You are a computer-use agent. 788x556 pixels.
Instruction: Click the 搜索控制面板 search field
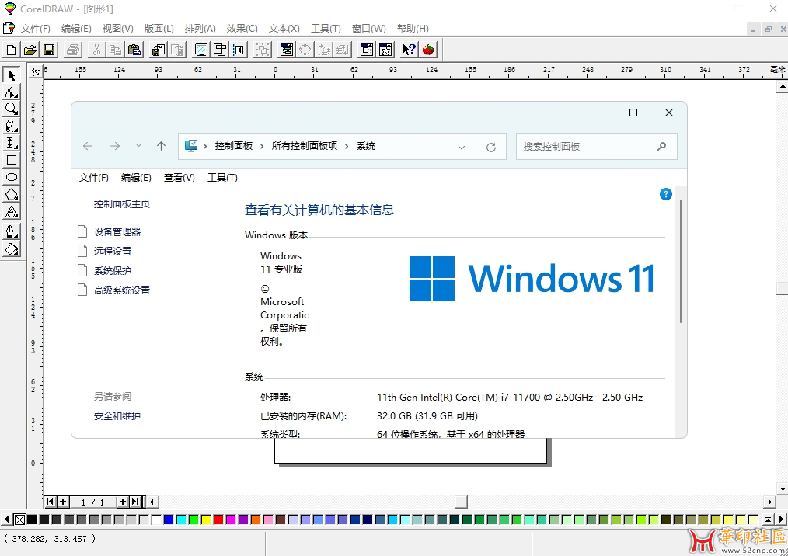(x=597, y=147)
